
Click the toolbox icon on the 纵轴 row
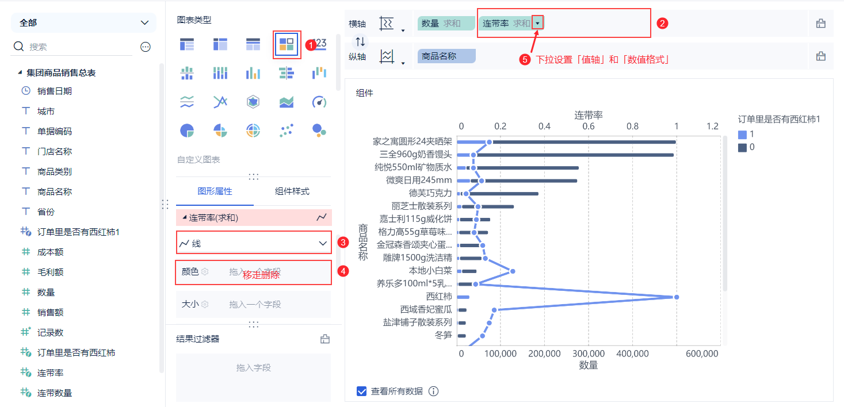(x=821, y=56)
